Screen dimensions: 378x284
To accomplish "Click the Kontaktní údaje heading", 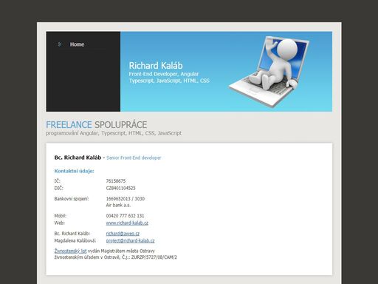I will click(x=74, y=171).
